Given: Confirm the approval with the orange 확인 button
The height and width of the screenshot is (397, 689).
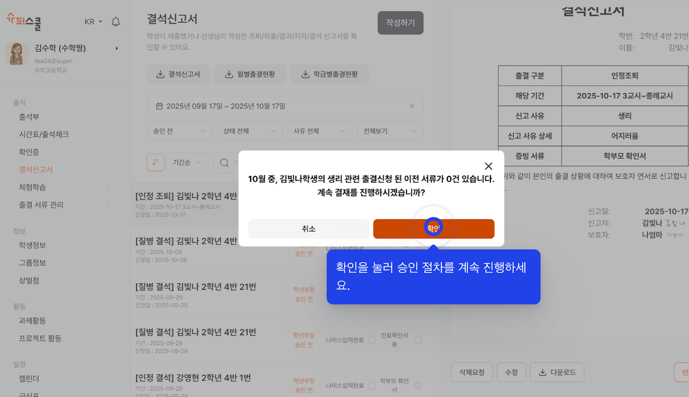Looking at the screenshot, I should click(x=434, y=229).
